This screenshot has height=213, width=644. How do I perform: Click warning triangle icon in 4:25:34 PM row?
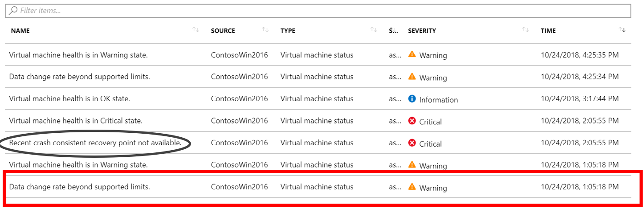coord(412,77)
